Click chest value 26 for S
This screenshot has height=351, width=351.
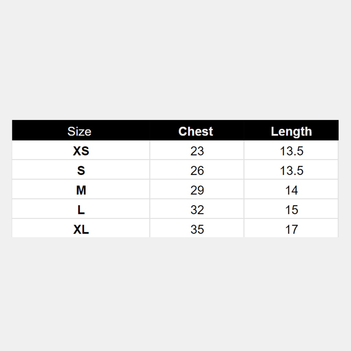click(x=197, y=170)
